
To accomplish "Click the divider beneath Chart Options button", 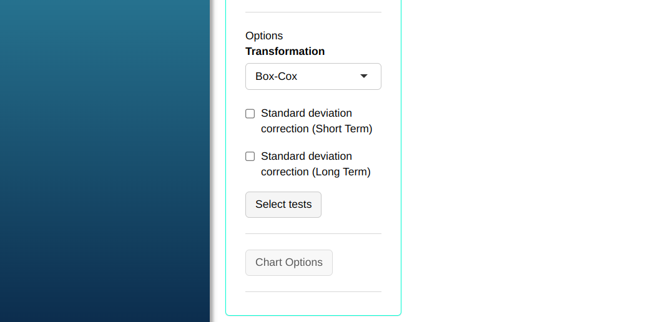I will pos(313,292).
